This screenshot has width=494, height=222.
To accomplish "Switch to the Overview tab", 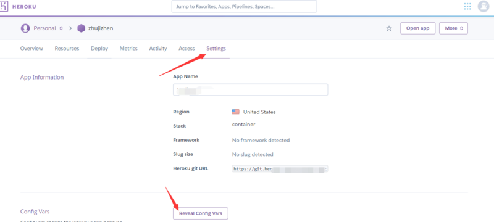I will [31, 49].
